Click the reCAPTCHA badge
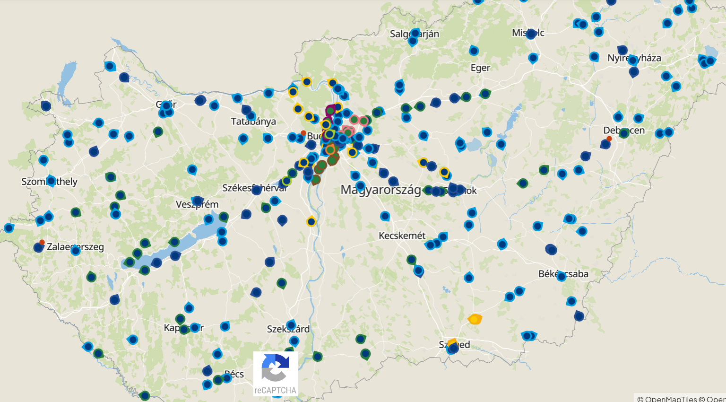Viewport: 726px width, 402px height. click(276, 373)
